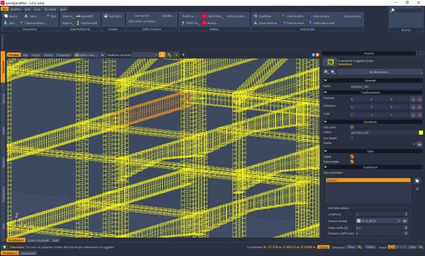Click the orange highlighted viewport toolbar icon

click(x=161, y=55)
